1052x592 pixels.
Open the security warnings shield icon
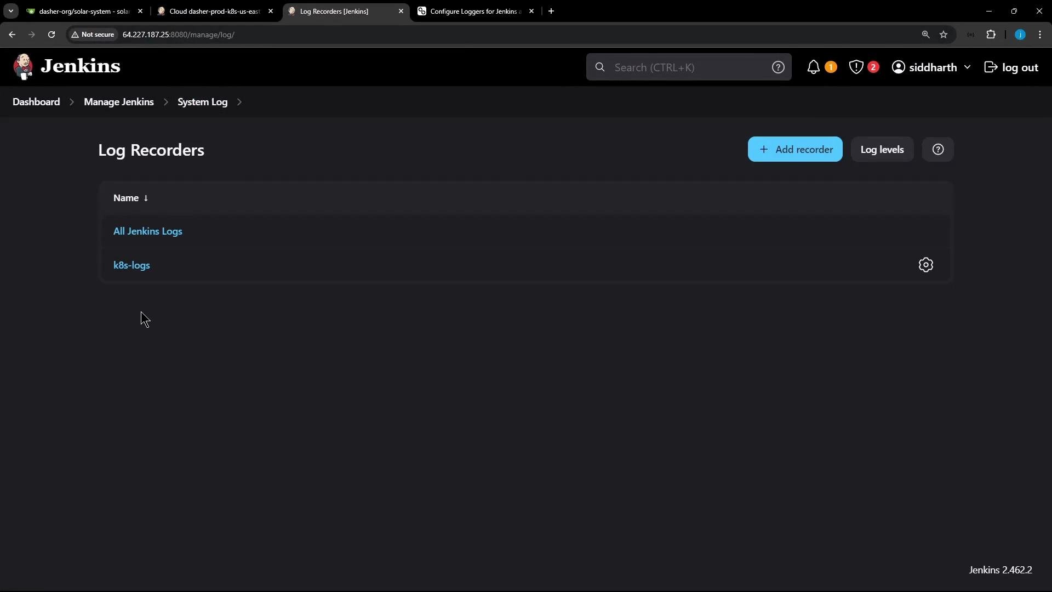click(856, 67)
